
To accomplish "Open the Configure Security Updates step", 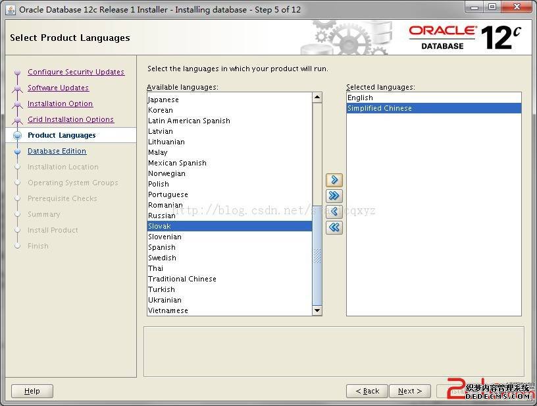I will [76, 72].
